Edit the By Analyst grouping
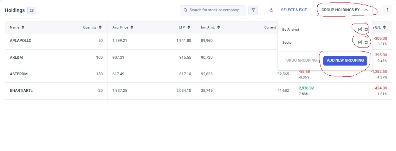396x151 pixels. coord(360,30)
